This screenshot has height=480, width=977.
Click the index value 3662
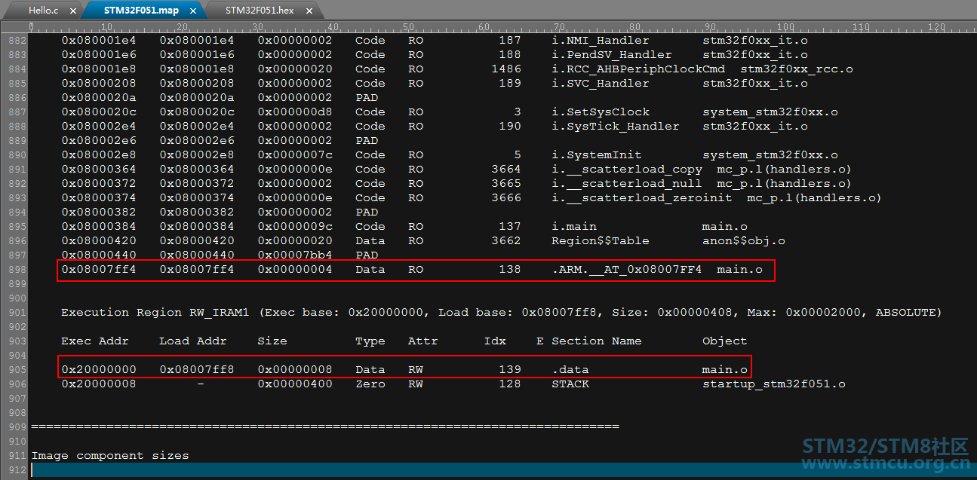pos(506,241)
